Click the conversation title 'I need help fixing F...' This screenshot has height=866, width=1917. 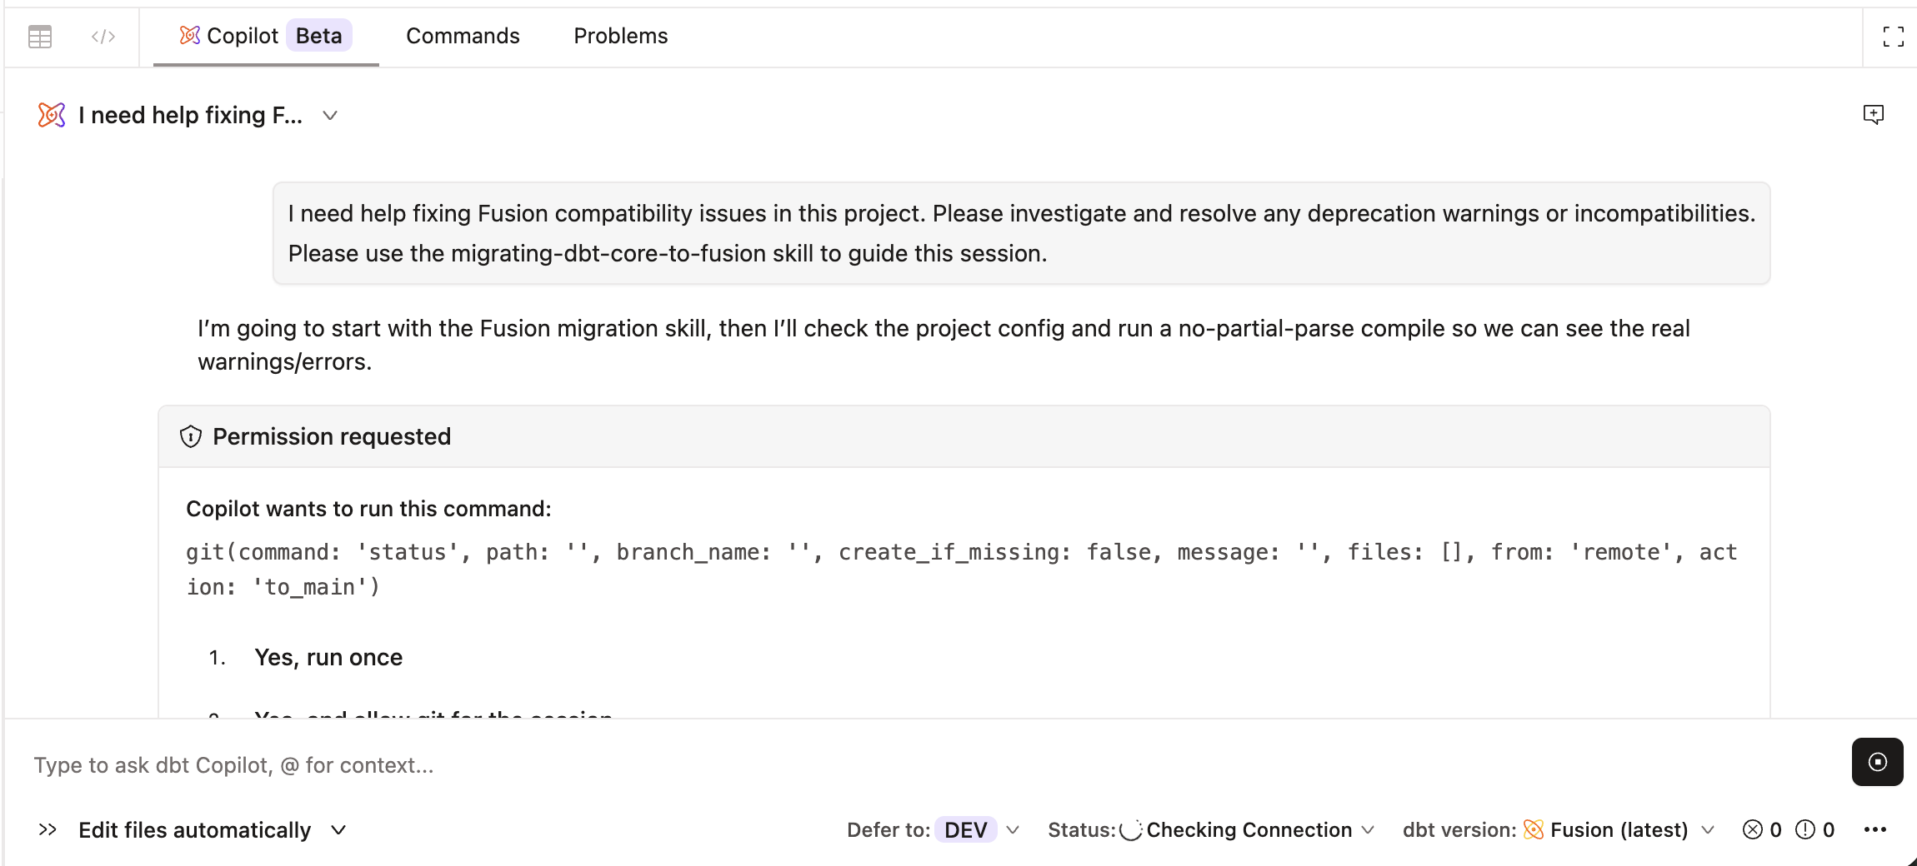pos(190,115)
